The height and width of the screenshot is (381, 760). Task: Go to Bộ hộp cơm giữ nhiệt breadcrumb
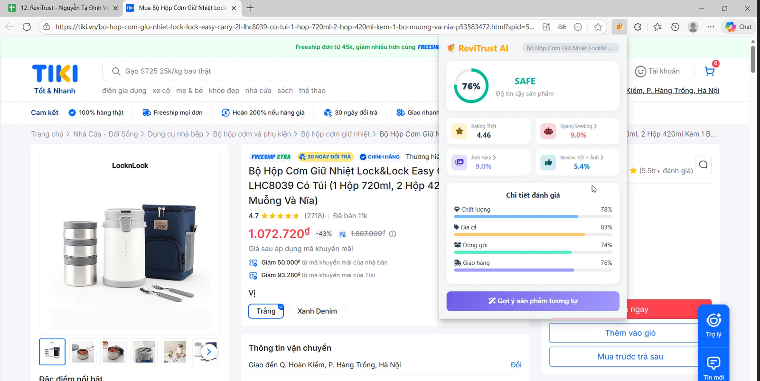[335, 134]
